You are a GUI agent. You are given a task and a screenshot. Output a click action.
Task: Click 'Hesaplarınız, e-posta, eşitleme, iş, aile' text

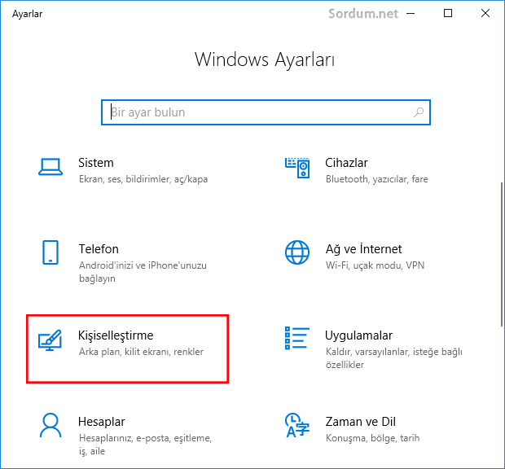[145, 445]
